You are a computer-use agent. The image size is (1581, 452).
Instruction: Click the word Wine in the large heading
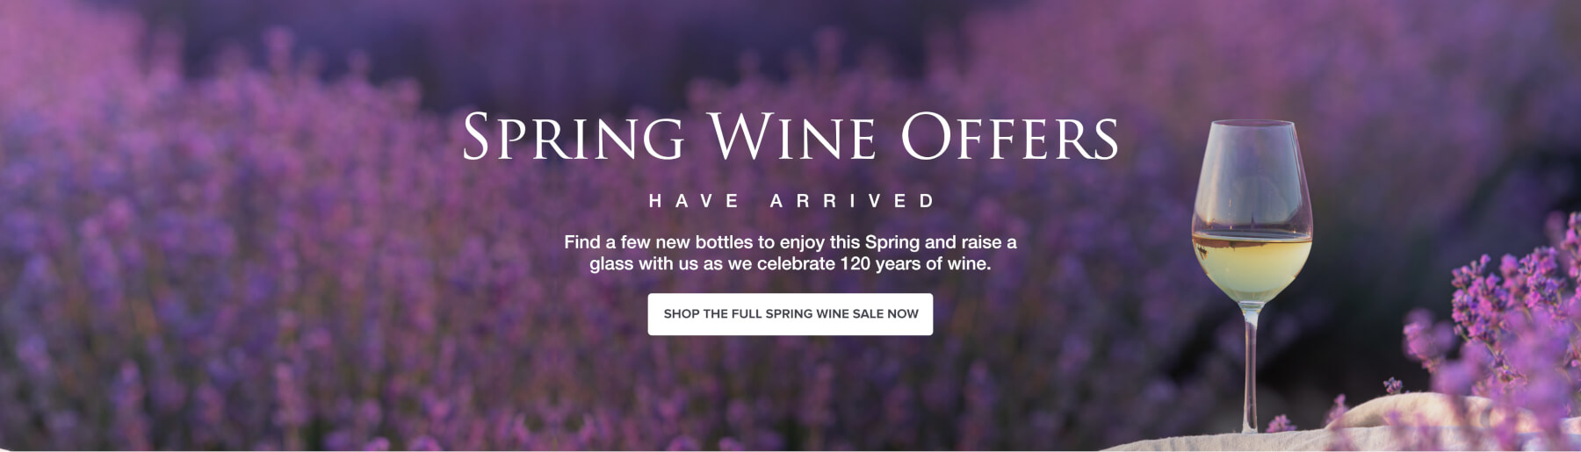(x=791, y=138)
